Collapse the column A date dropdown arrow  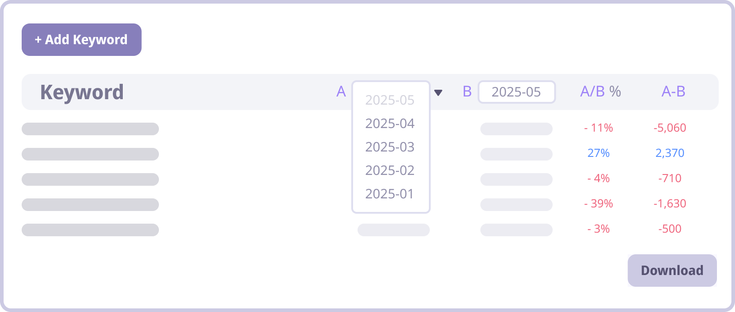(438, 93)
